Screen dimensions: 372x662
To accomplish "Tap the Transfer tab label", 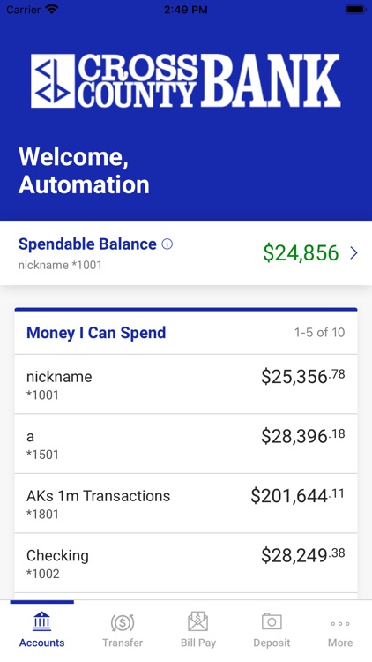I will pos(123,643).
